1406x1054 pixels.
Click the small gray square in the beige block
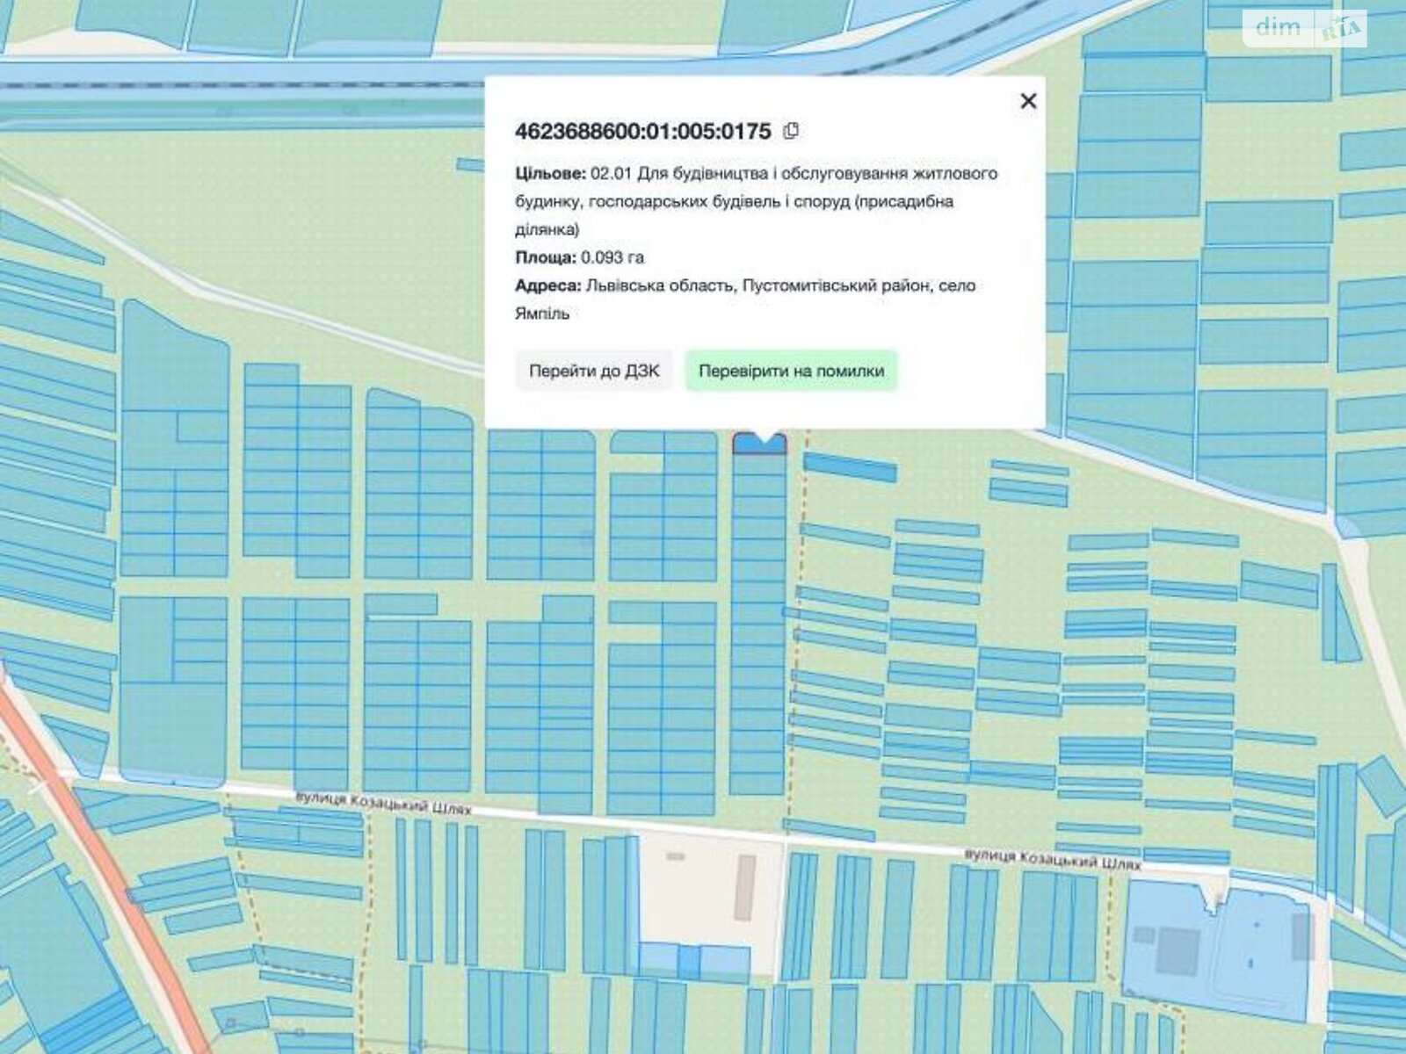[676, 855]
